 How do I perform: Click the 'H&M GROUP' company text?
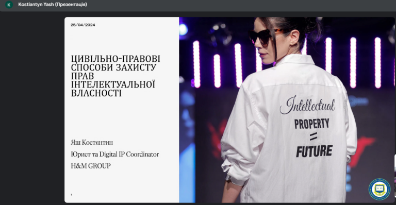(x=91, y=166)
